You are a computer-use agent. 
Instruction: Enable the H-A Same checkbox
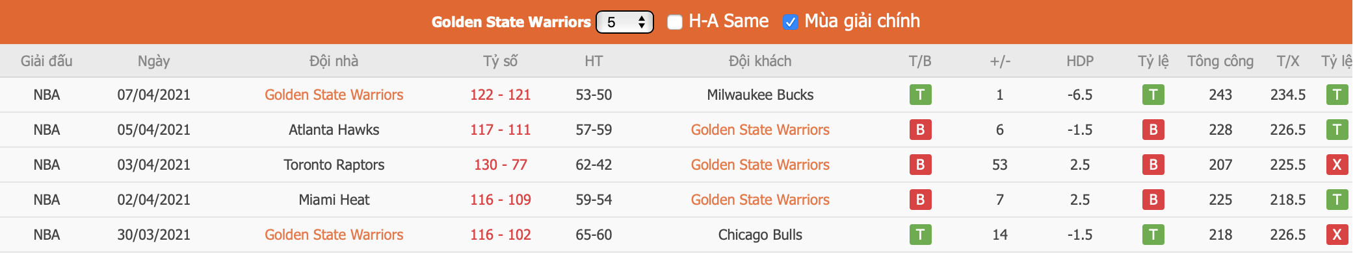[675, 22]
